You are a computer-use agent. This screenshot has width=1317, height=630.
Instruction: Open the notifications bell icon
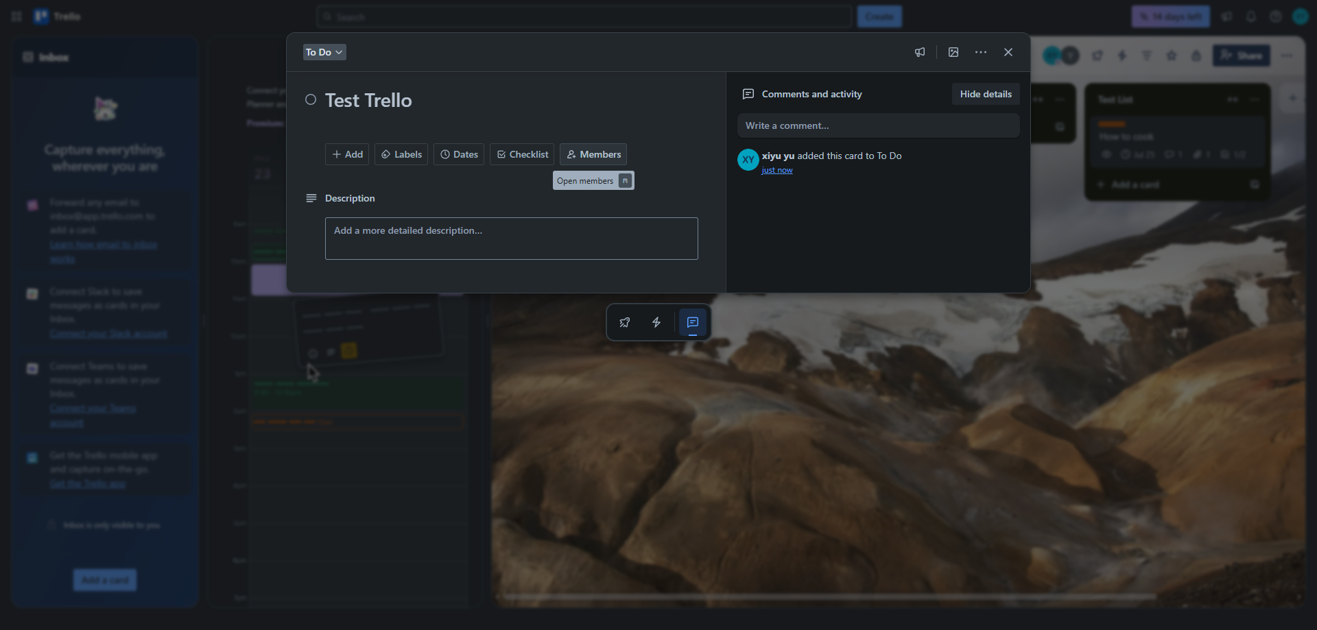click(x=1251, y=16)
